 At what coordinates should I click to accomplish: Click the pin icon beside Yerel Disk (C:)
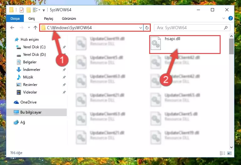(x=64, y=47)
